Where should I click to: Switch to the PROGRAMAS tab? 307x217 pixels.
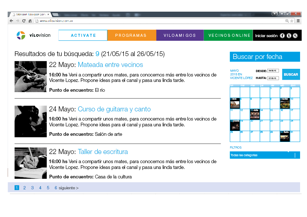(x=131, y=35)
